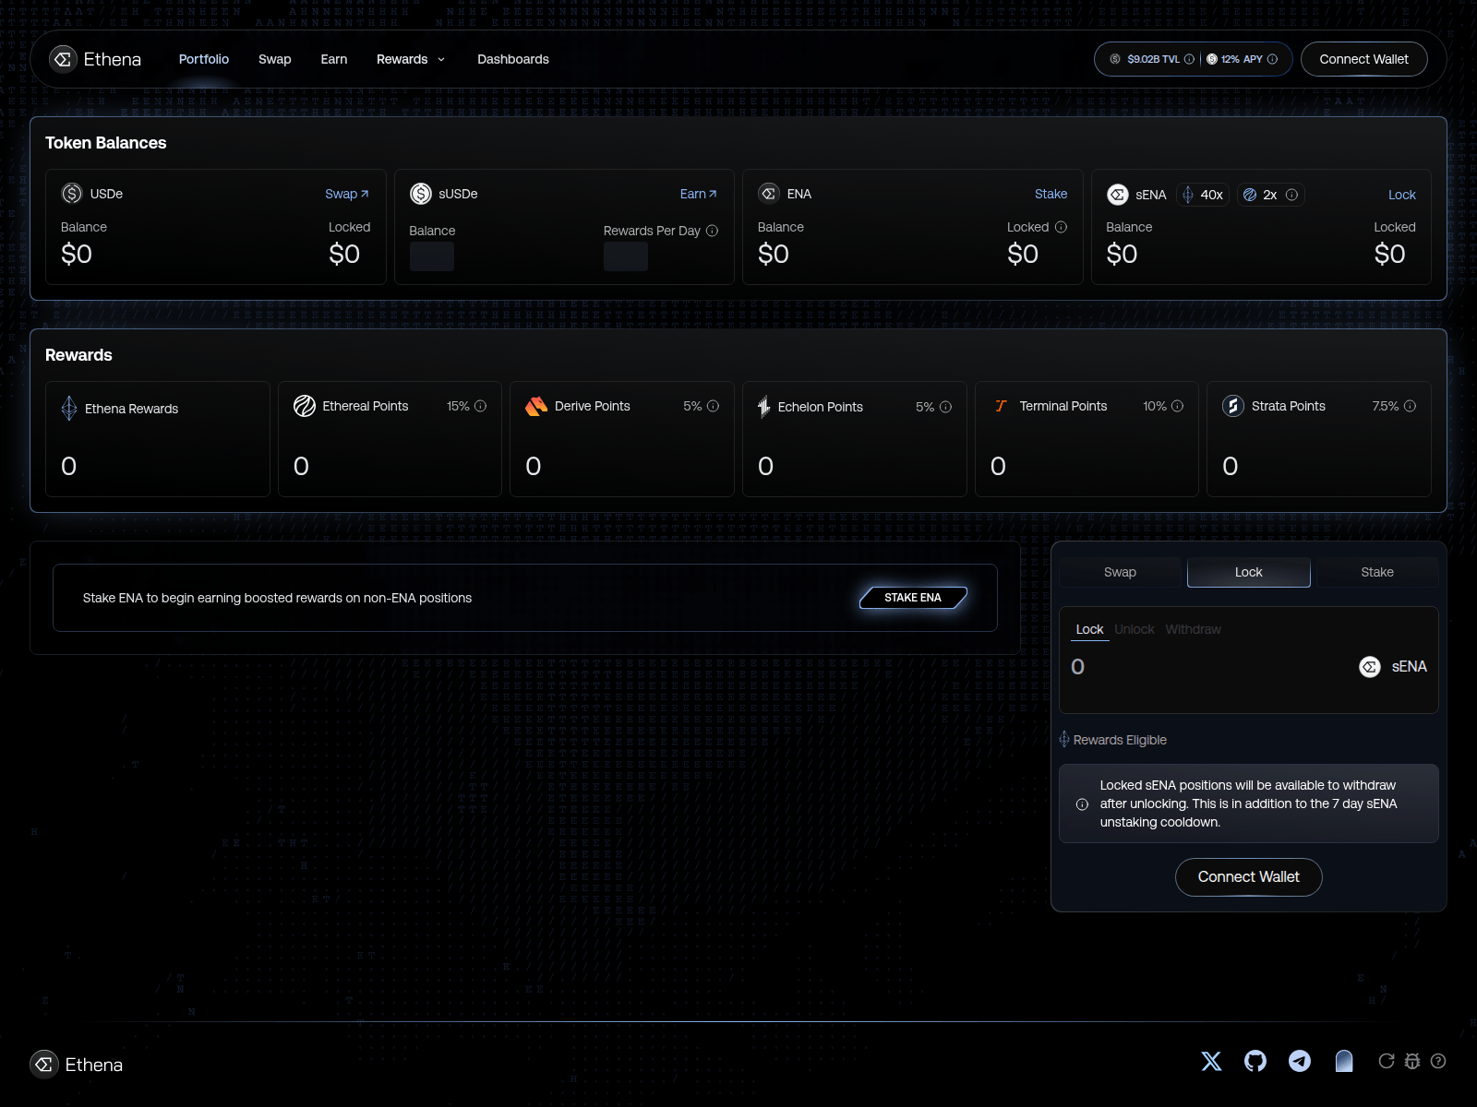Click the Ethereal Points info icon
Screen dimensions: 1477x1107
[480, 406]
